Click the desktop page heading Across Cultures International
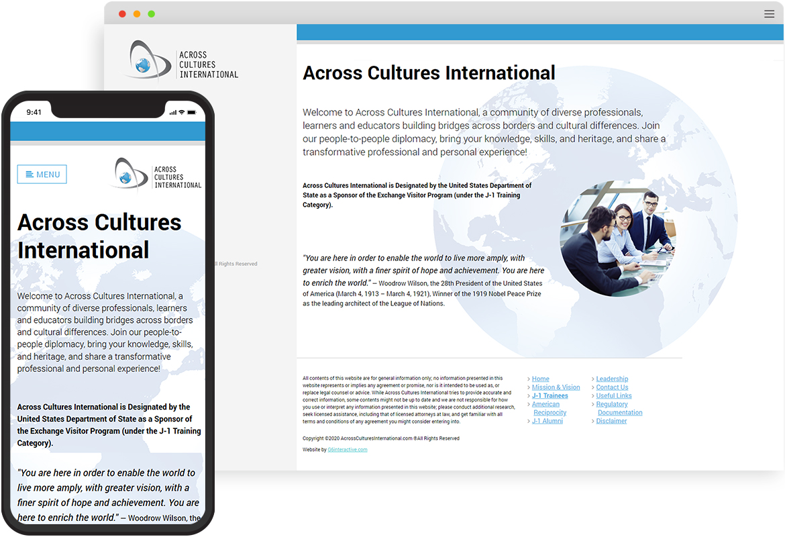Image resolution: width=785 pixels, height=537 pixels. [x=429, y=73]
